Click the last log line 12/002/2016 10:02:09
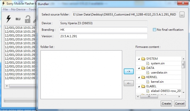The width and height of the screenshot is (190, 111). tap(20, 78)
